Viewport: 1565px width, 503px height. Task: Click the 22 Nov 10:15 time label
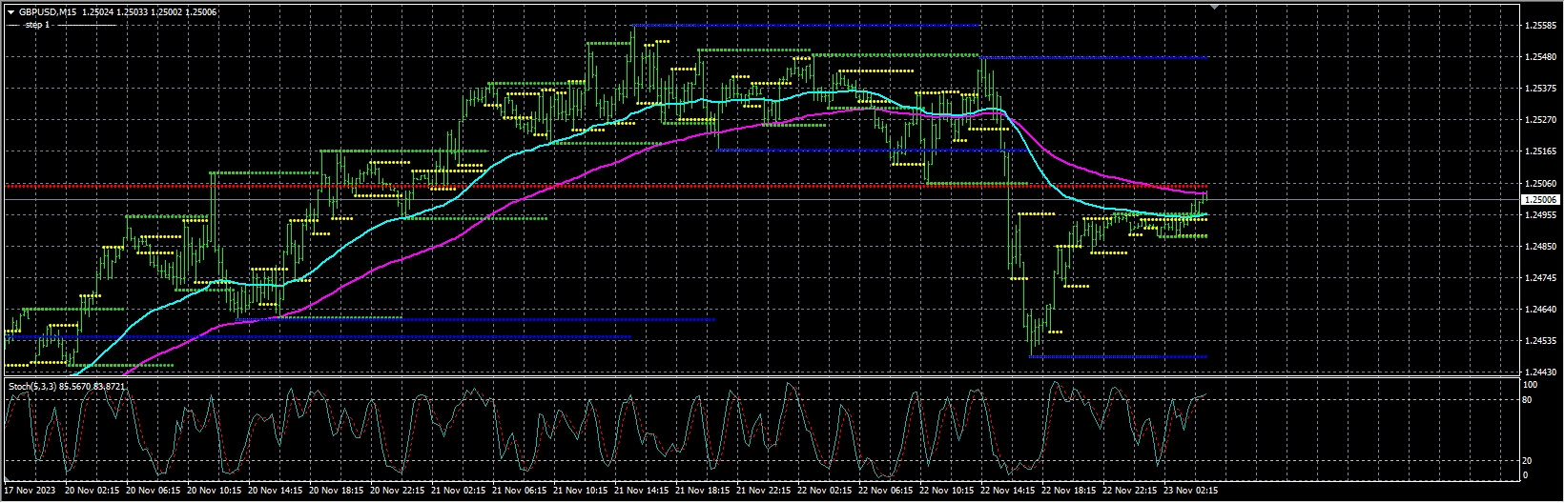point(949,492)
